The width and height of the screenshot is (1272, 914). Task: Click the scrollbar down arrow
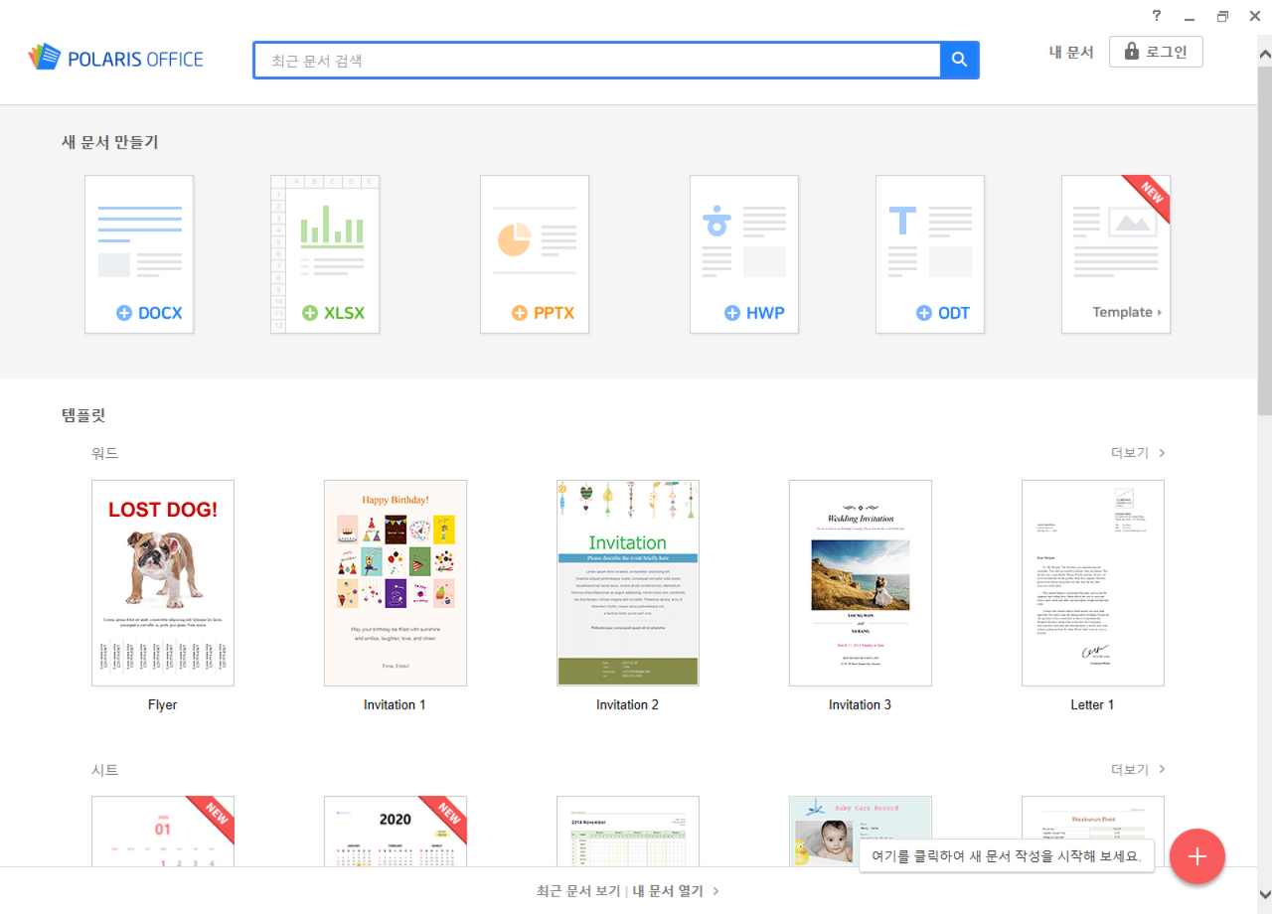pyautogui.click(x=1264, y=893)
